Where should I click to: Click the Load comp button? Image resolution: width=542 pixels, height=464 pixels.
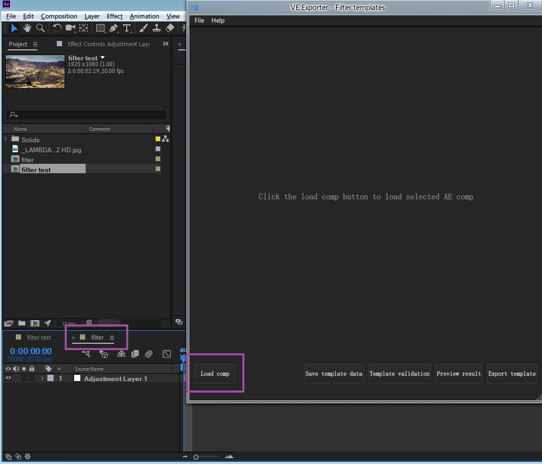point(215,374)
